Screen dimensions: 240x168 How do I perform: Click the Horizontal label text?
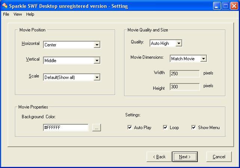pyautogui.click(x=30, y=43)
